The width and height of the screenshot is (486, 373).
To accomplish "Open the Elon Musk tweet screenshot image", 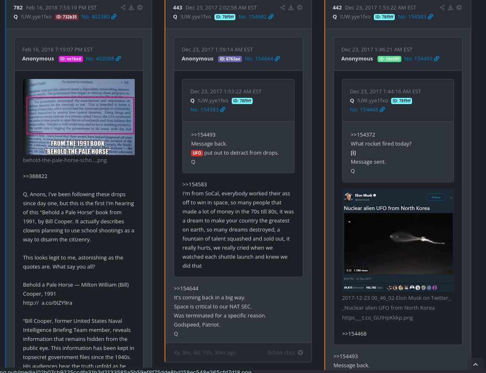I will pos(398,241).
